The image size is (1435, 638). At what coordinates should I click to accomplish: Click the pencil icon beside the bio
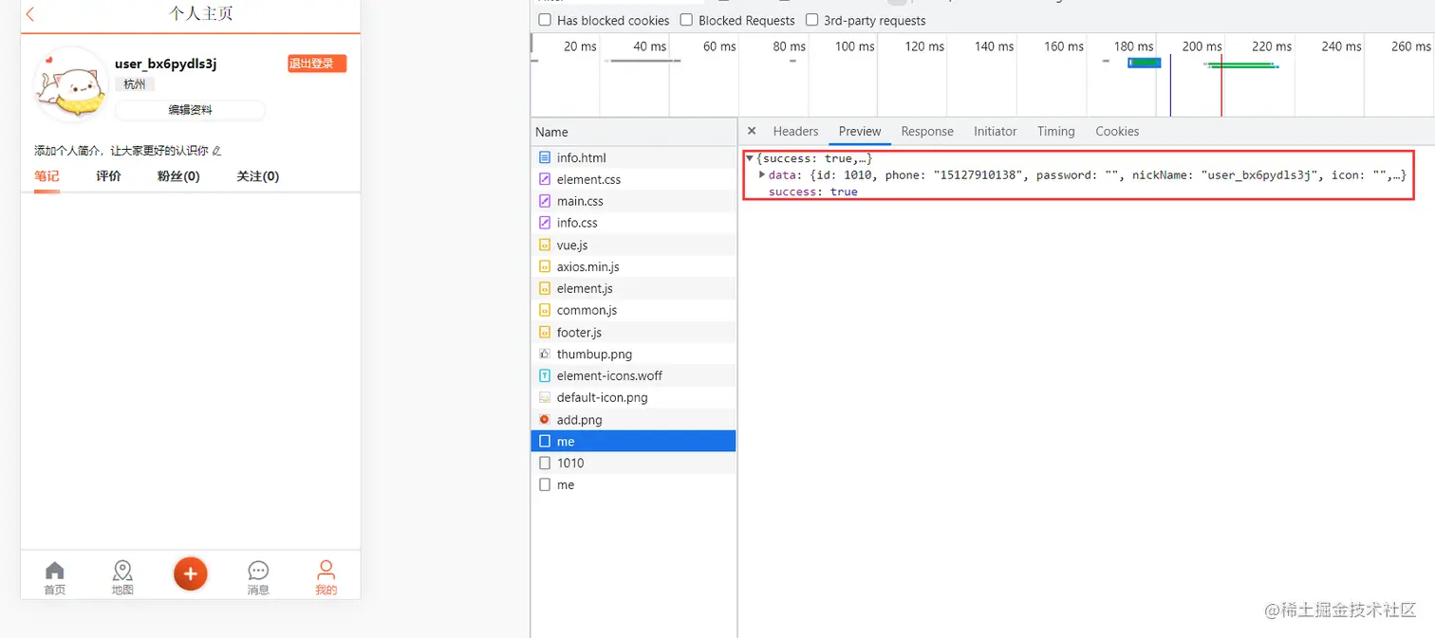pyautogui.click(x=216, y=151)
